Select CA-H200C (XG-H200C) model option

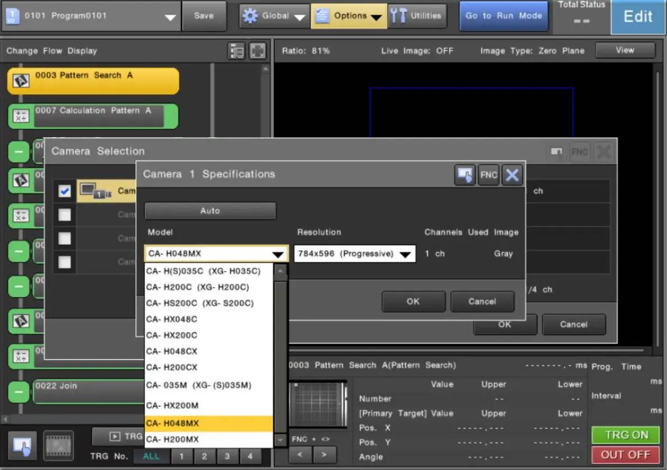209,287
